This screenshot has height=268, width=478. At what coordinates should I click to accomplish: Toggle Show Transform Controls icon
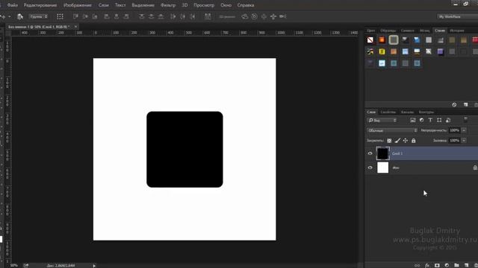tap(60, 16)
